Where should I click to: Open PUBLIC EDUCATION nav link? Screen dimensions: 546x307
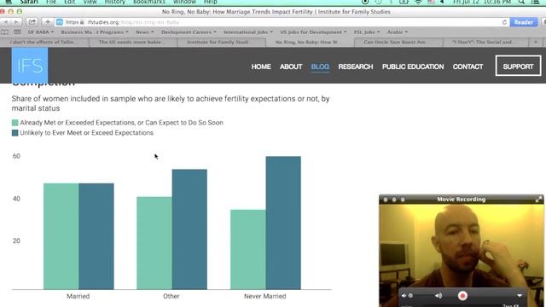point(413,67)
